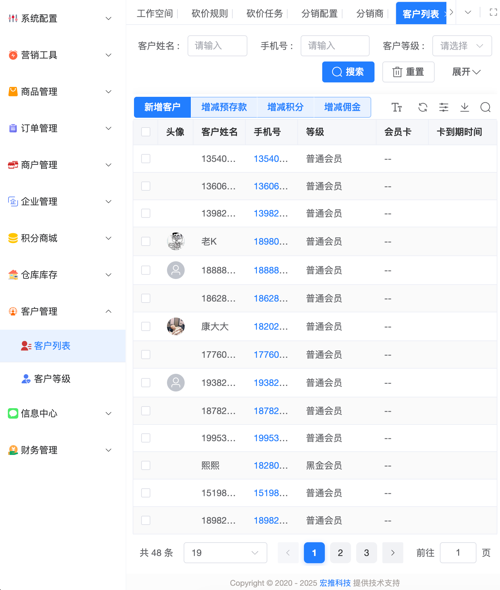The image size is (500, 590).
Task: Check the row for customer 19953…
Action: [146, 438]
